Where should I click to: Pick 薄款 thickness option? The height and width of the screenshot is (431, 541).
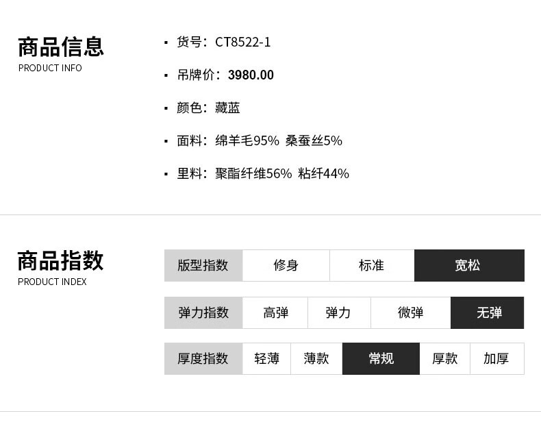(316, 358)
